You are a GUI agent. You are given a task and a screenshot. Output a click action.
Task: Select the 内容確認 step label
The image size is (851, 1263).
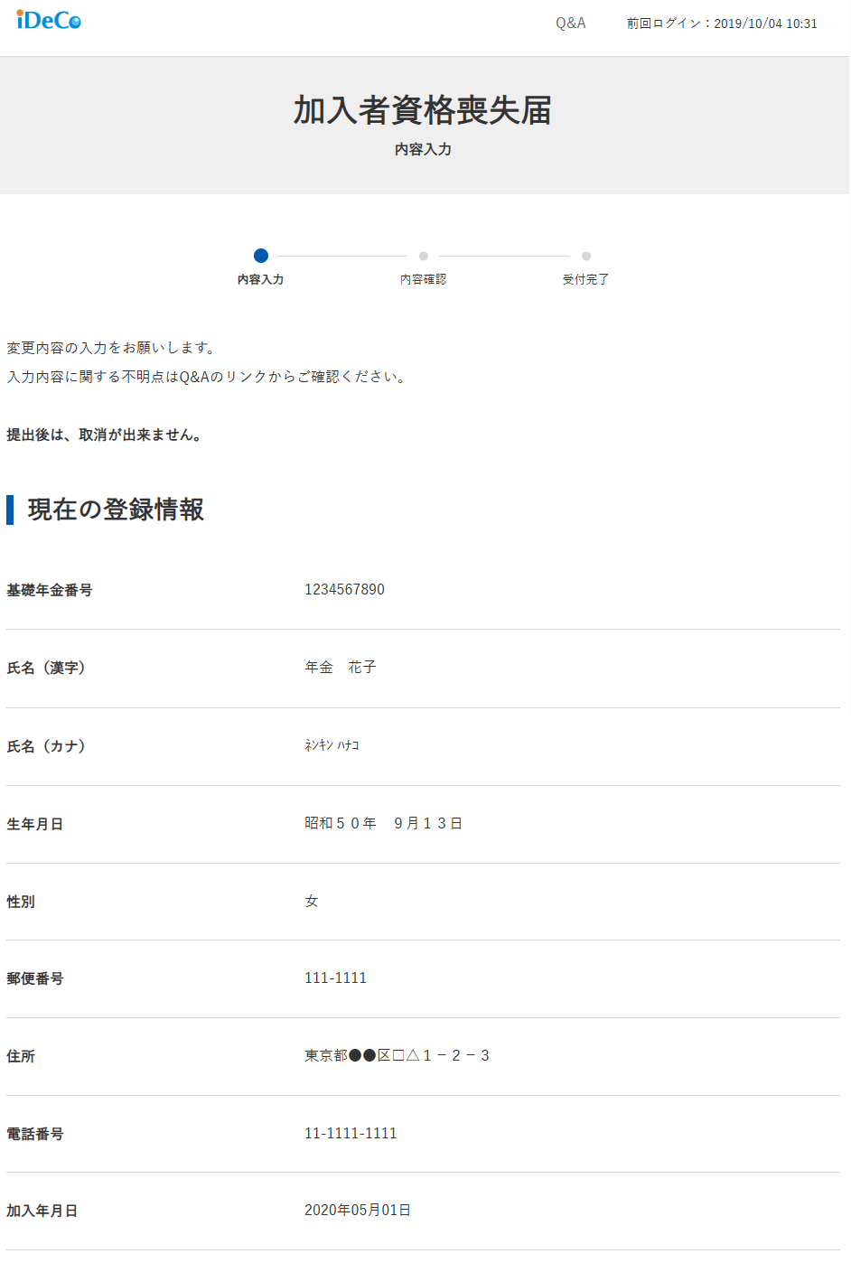click(424, 280)
